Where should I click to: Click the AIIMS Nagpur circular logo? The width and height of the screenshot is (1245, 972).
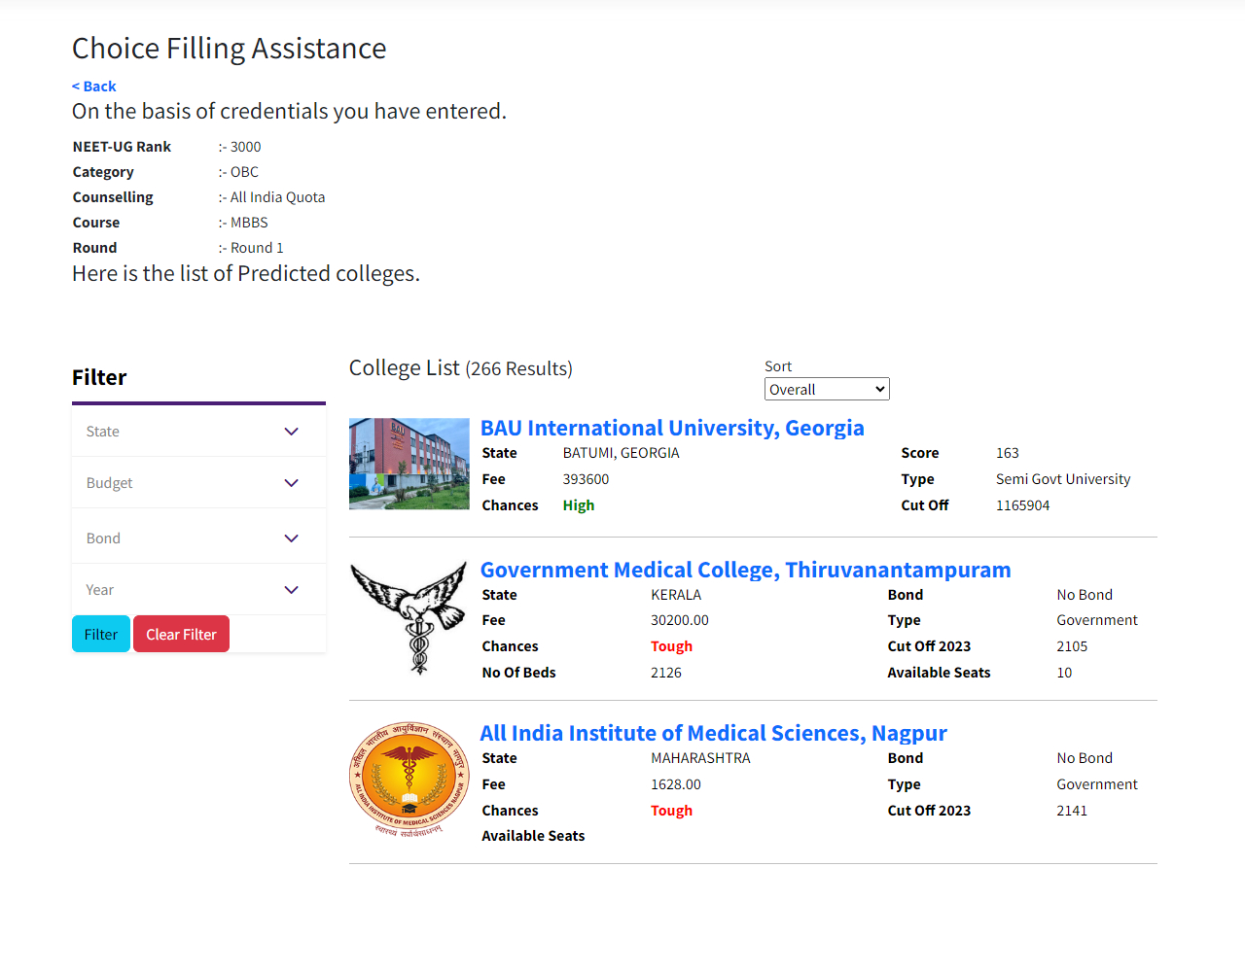click(x=409, y=779)
